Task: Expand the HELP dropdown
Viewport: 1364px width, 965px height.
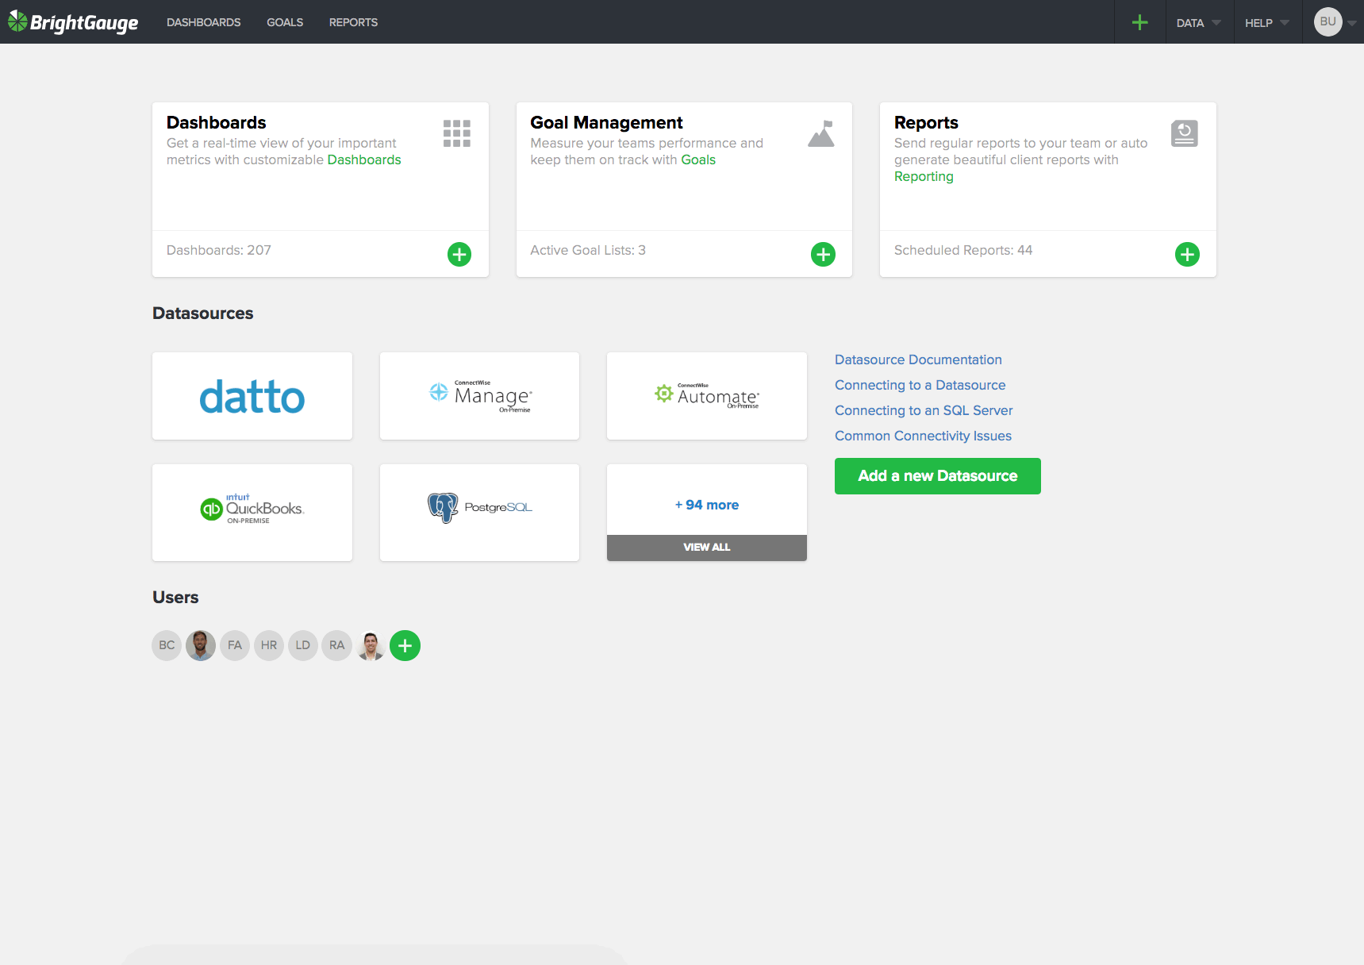Action: pyautogui.click(x=1267, y=22)
